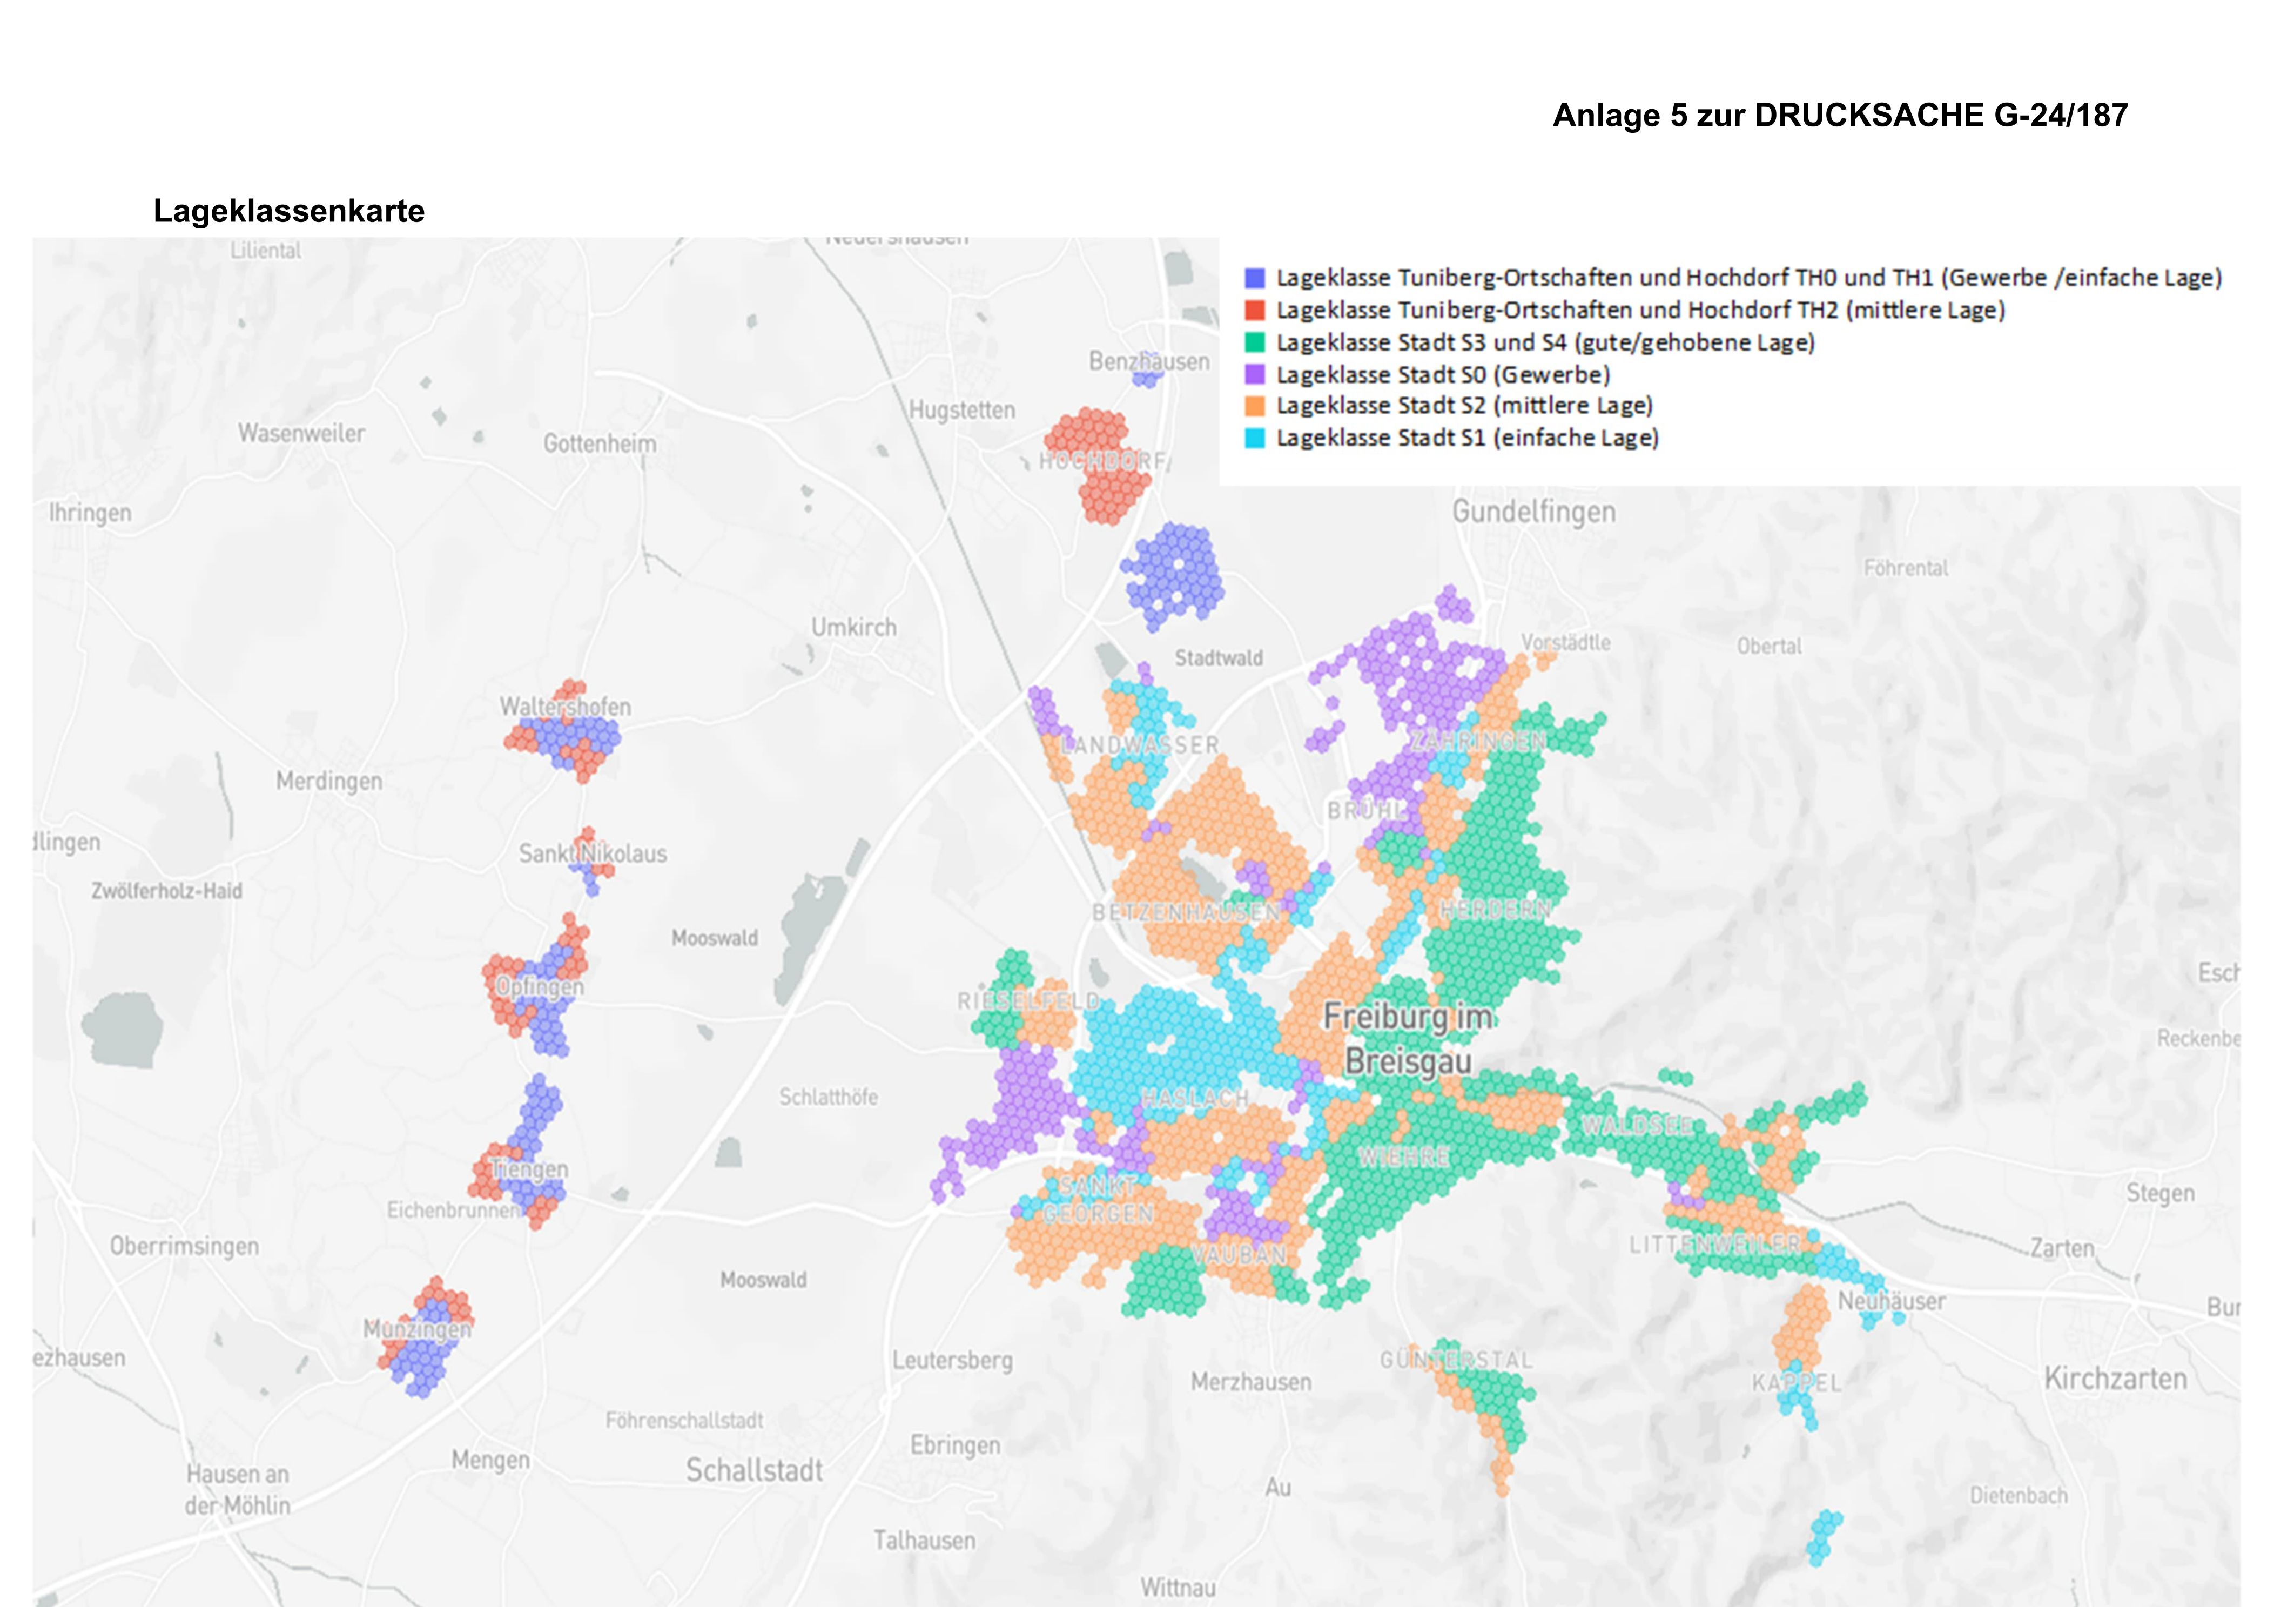Click the purple Stadt S0 Gewerbe swatch
Viewport: 2274px width, 1607px height.
click(1254, 374)
